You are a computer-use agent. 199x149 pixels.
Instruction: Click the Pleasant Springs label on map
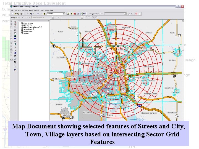149,113
